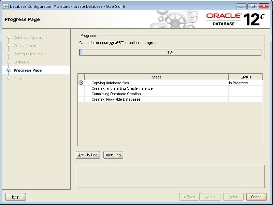Click the 1% progress bar
273x205 pixels.
[170, 52]
